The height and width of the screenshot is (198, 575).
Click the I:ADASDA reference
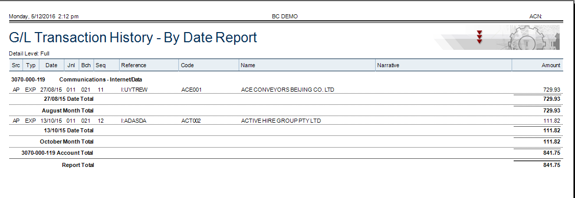[134, 121]
